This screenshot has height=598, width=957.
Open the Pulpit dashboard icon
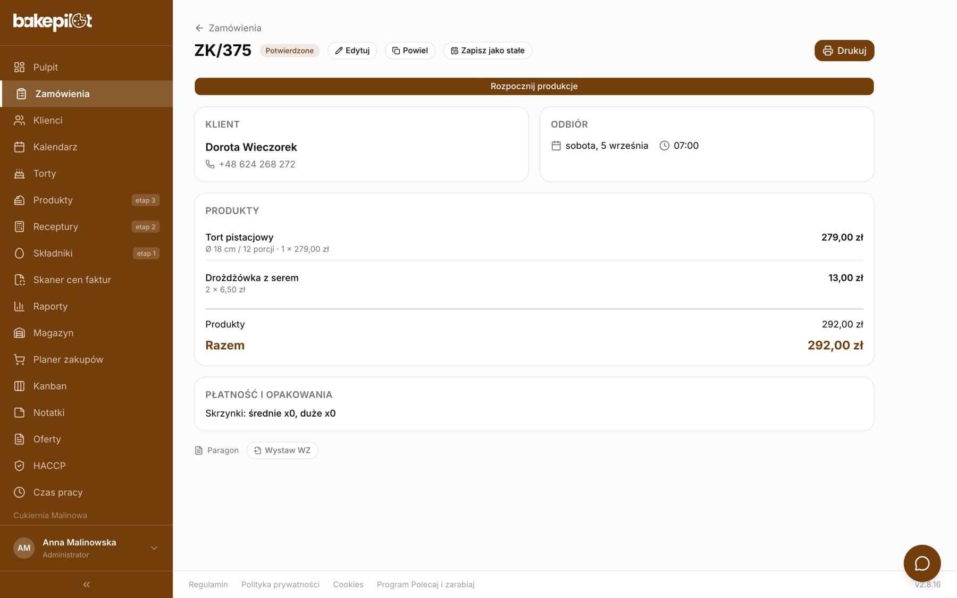click(19, 67)
